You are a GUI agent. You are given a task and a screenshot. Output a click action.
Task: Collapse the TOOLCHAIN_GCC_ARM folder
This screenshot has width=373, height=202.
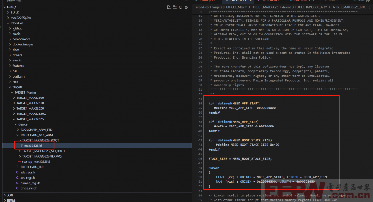tap(18, 135)
